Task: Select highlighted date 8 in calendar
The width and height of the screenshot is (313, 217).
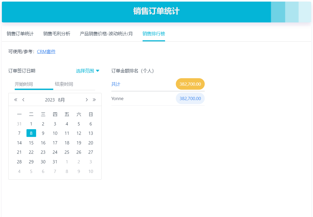Action: (x=31, y=133)
